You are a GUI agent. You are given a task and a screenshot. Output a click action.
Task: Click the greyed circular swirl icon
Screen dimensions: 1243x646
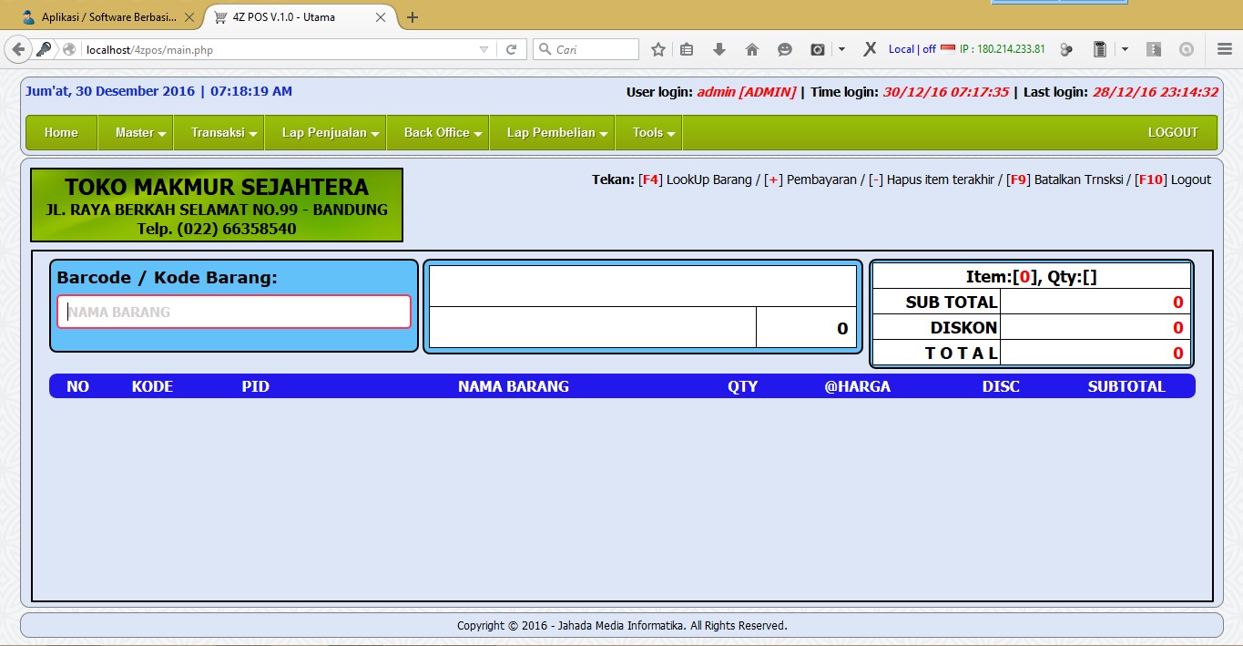click(1187, 49)
